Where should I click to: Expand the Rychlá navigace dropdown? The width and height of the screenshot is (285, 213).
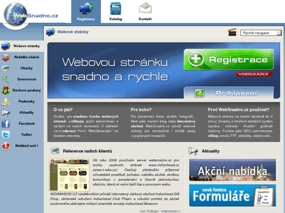[261, 33]
